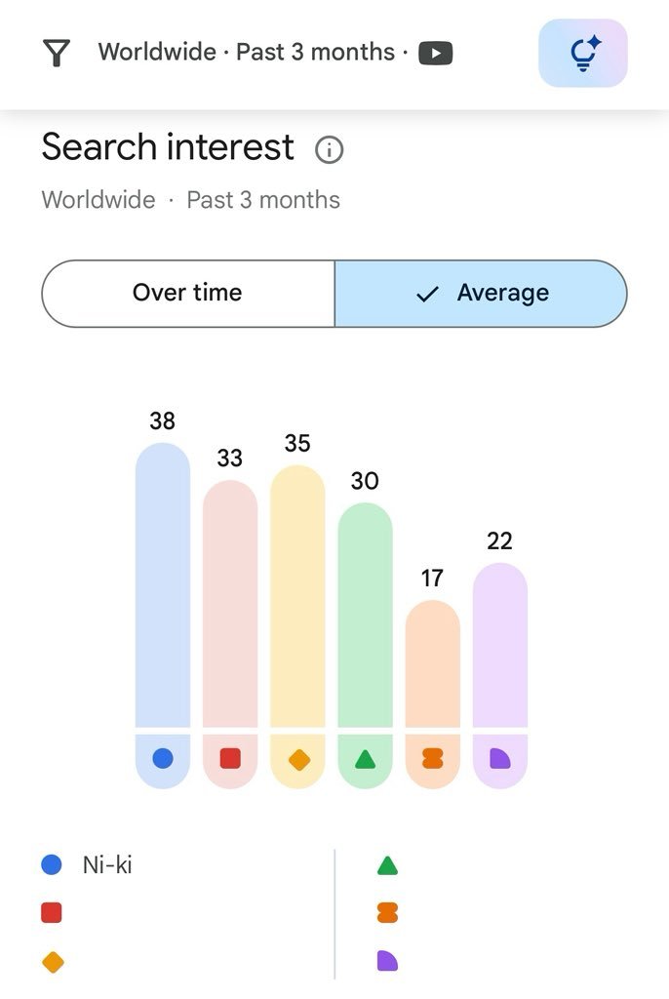Click the purple icon under bar 22
Viewport: 669px width, 999px height.
(x=500, y=759)
